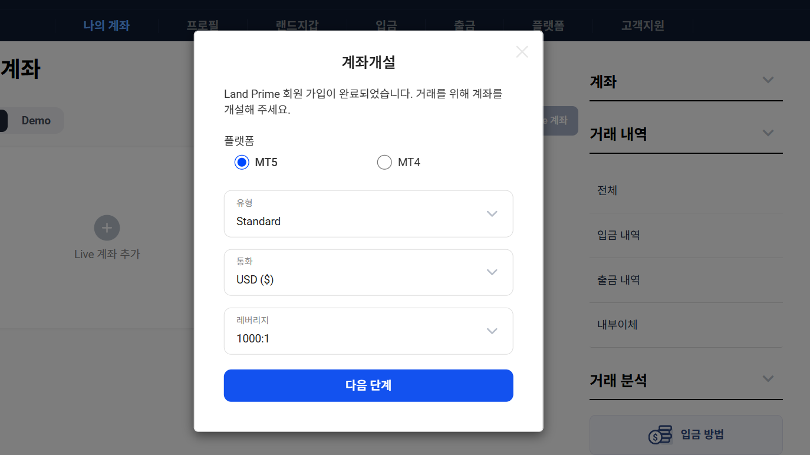Click the plus icon to add Live account
The width and height of the screenshot is (810, 455).
pyautogui.click(x=107, y=227)
